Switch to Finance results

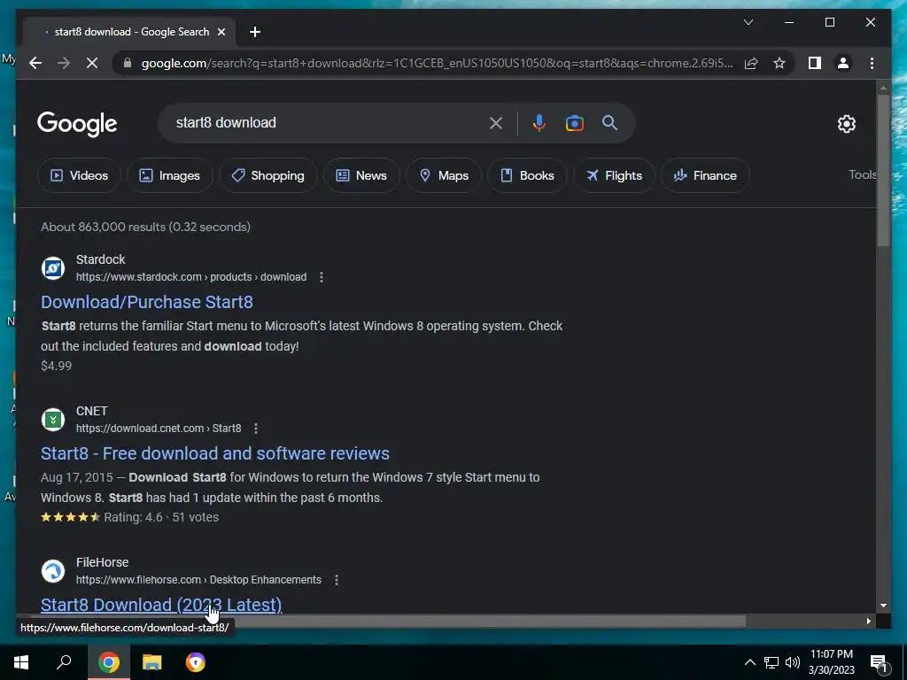coord(705,175)
